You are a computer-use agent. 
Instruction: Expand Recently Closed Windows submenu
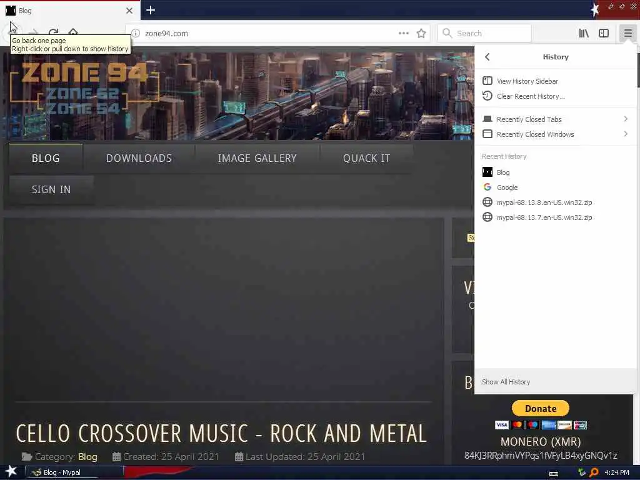(x=555, y=134)
